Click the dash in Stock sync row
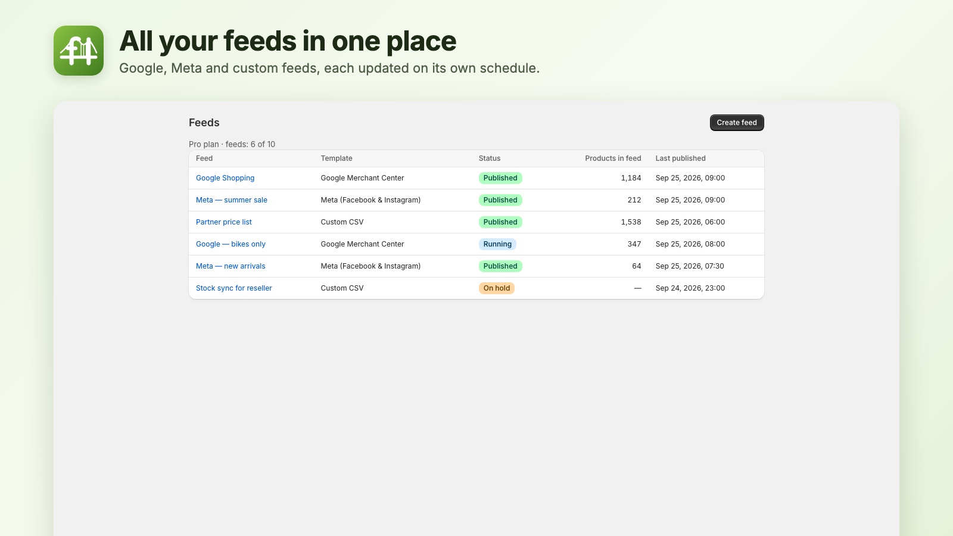This screenshot has height=536, width=953. tap(638, 288)
